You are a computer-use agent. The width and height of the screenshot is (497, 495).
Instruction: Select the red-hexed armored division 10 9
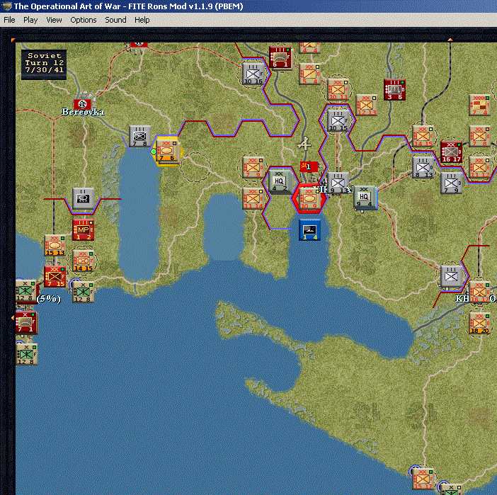pyautogui.click(x=309, y=198)
